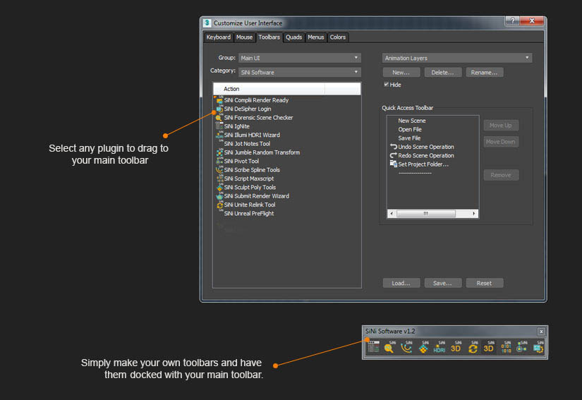The image size is (582, 400).
Task: Open the Colors tab
Action: 338,37
